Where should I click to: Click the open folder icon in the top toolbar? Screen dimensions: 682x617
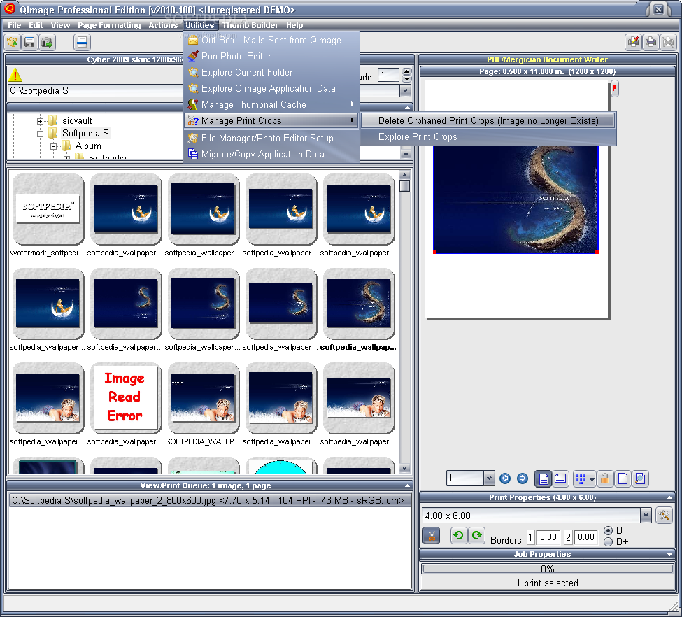click(13, 42)
